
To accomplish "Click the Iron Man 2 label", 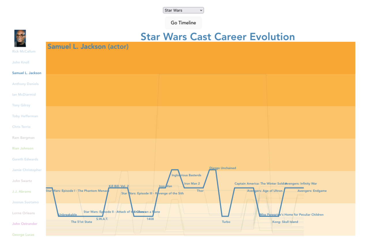I will pyautogui.click(x=192, y=184).
